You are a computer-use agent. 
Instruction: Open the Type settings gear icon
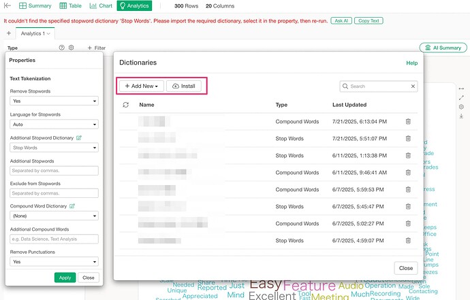[x=71, y=48]
